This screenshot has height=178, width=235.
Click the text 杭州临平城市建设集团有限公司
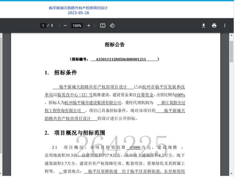click(93, 103)
